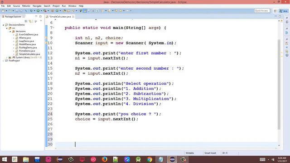Click line number 24 in editor gutter
Image resolution: width=290 pixels, height=163 pixels.
50,114
